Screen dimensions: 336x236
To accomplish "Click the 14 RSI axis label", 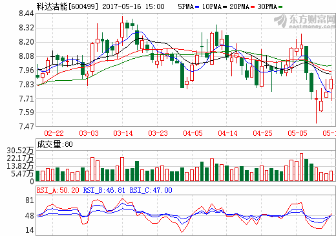I will 30,230.
